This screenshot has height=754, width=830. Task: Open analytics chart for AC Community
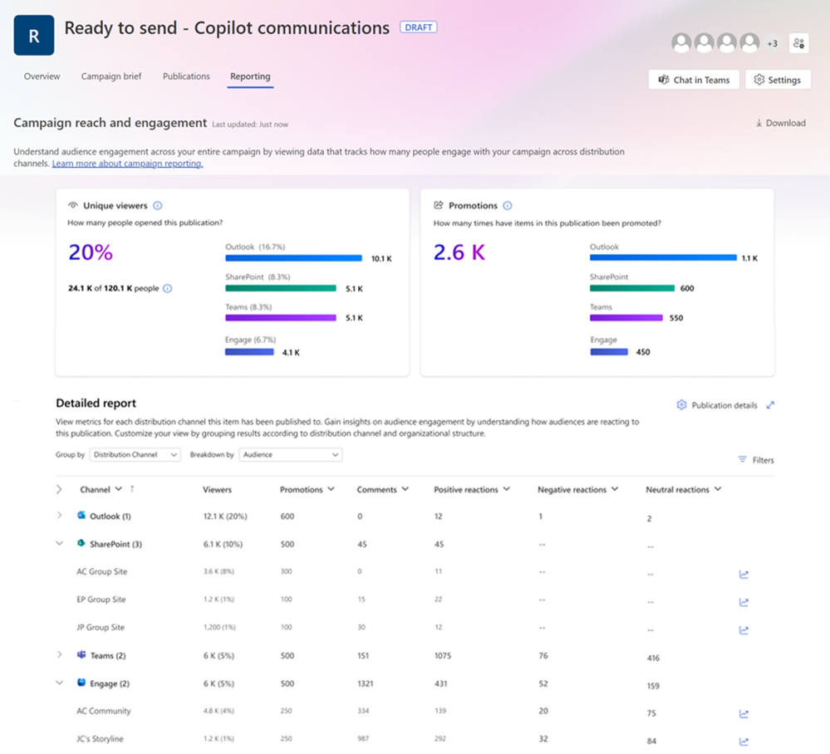click(x=744, y=714)
